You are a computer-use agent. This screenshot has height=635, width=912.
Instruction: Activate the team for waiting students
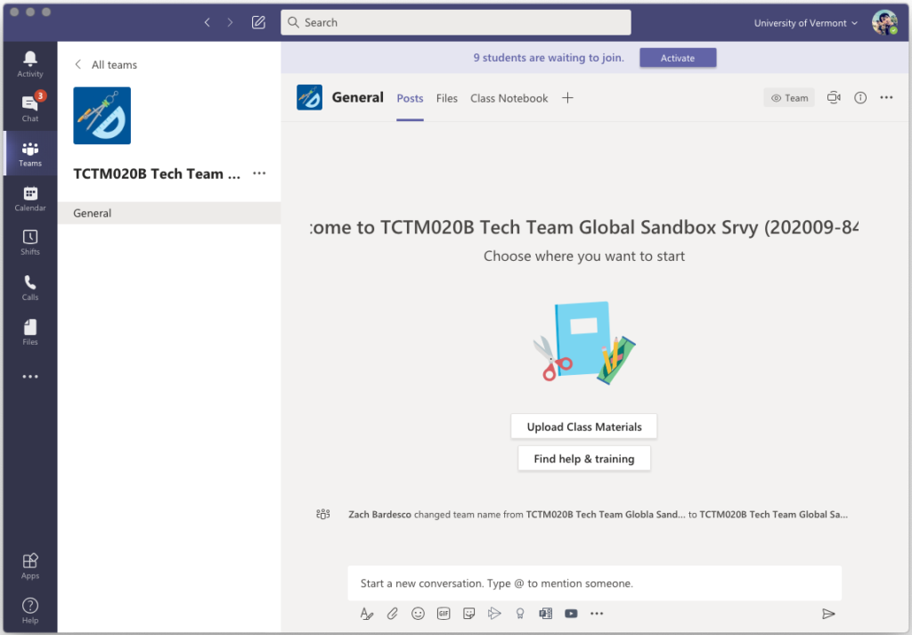[678, 57]
